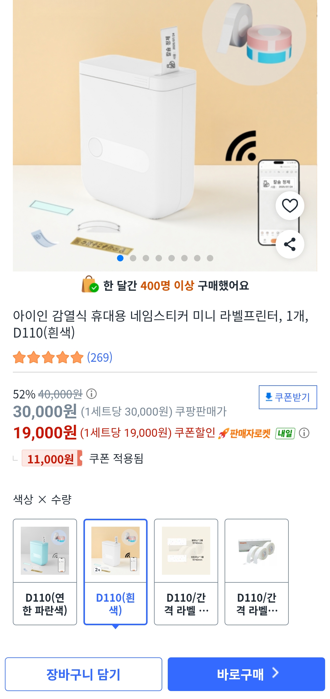
Task: Open the (269) reviews link
Action: 100,357
